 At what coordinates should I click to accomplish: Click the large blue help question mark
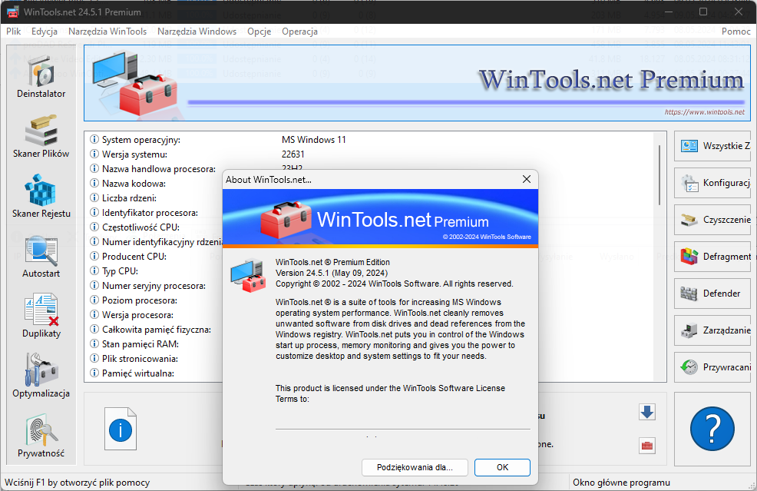point(712,429)
